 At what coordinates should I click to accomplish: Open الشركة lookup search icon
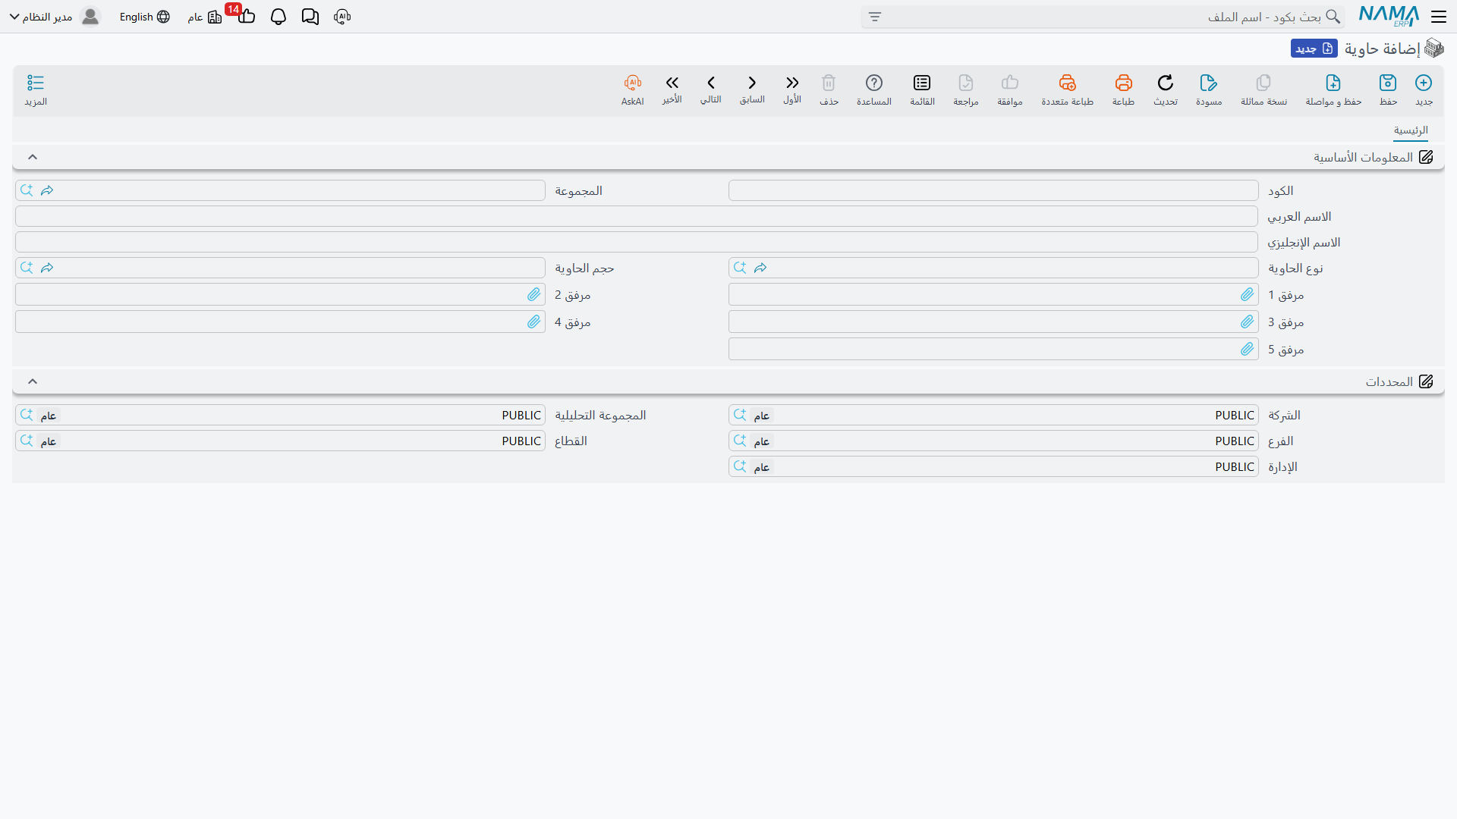(740, 415)
